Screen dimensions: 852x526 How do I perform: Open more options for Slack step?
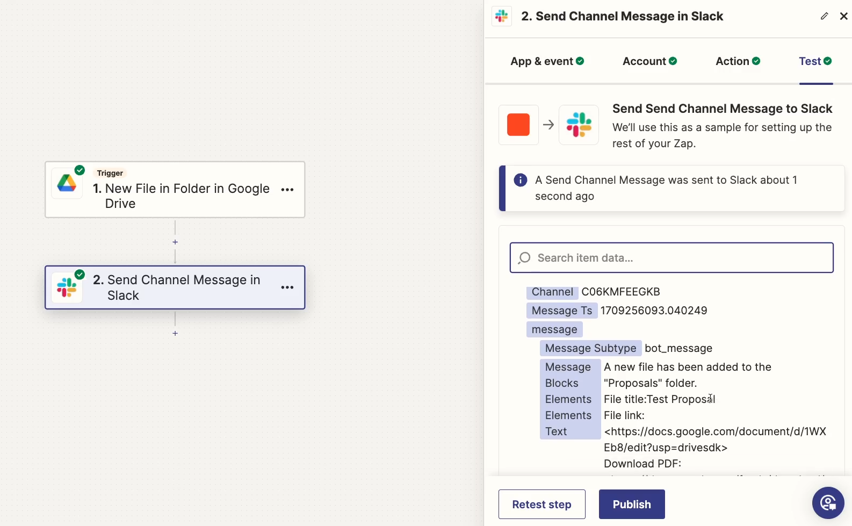tap(287, 287)
